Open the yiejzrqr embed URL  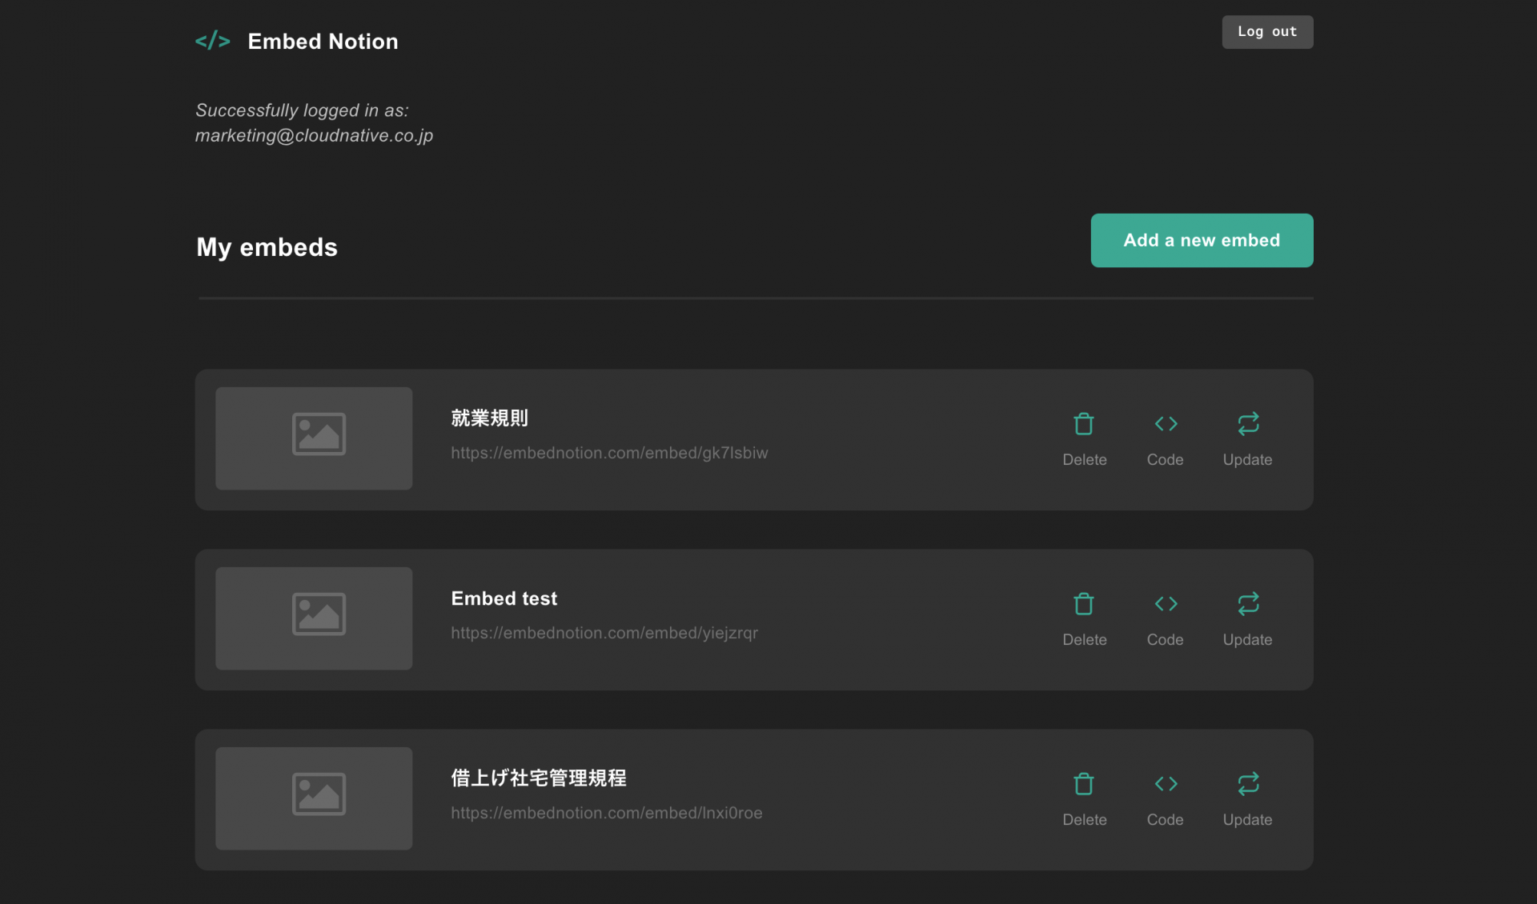coord(604,633)
